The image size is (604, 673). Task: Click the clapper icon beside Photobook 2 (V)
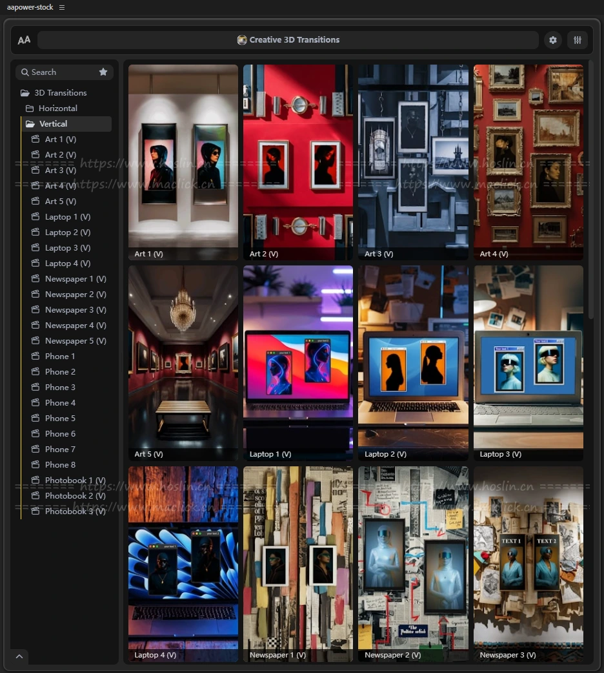point(35,495)
